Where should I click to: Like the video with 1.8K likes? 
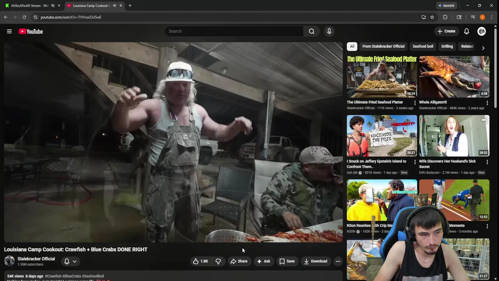tap(201, 261)
